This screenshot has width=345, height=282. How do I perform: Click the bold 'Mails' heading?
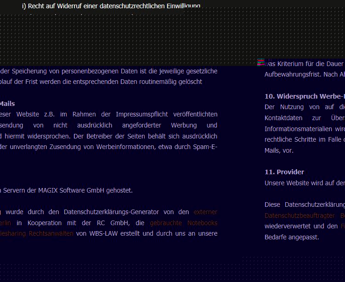tap(7, 104)
